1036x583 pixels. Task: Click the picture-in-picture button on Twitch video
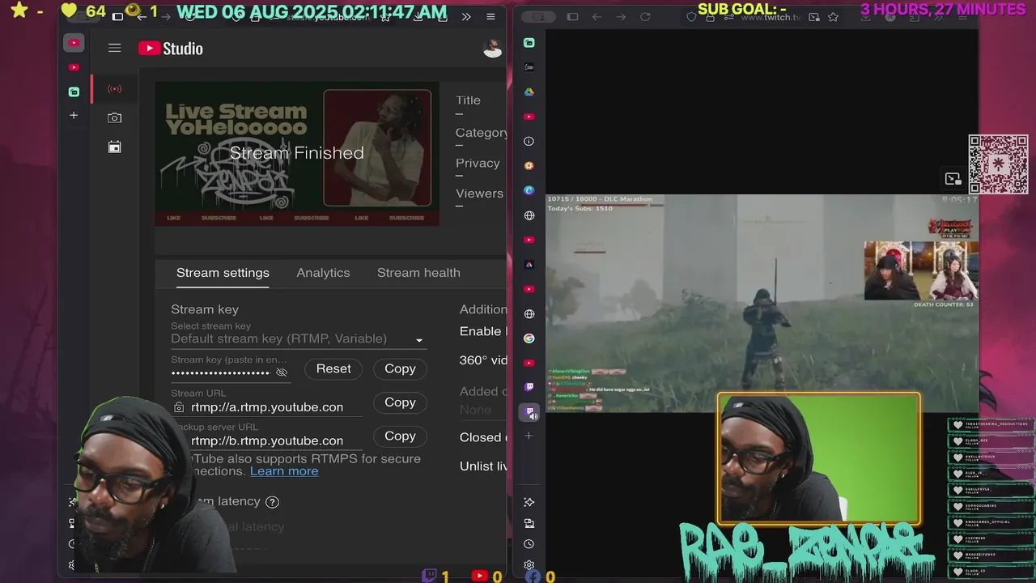click(x=953, y=179)
